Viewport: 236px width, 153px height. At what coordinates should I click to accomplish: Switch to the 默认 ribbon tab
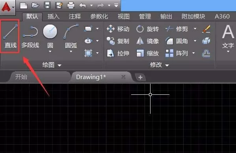(32, 17)
